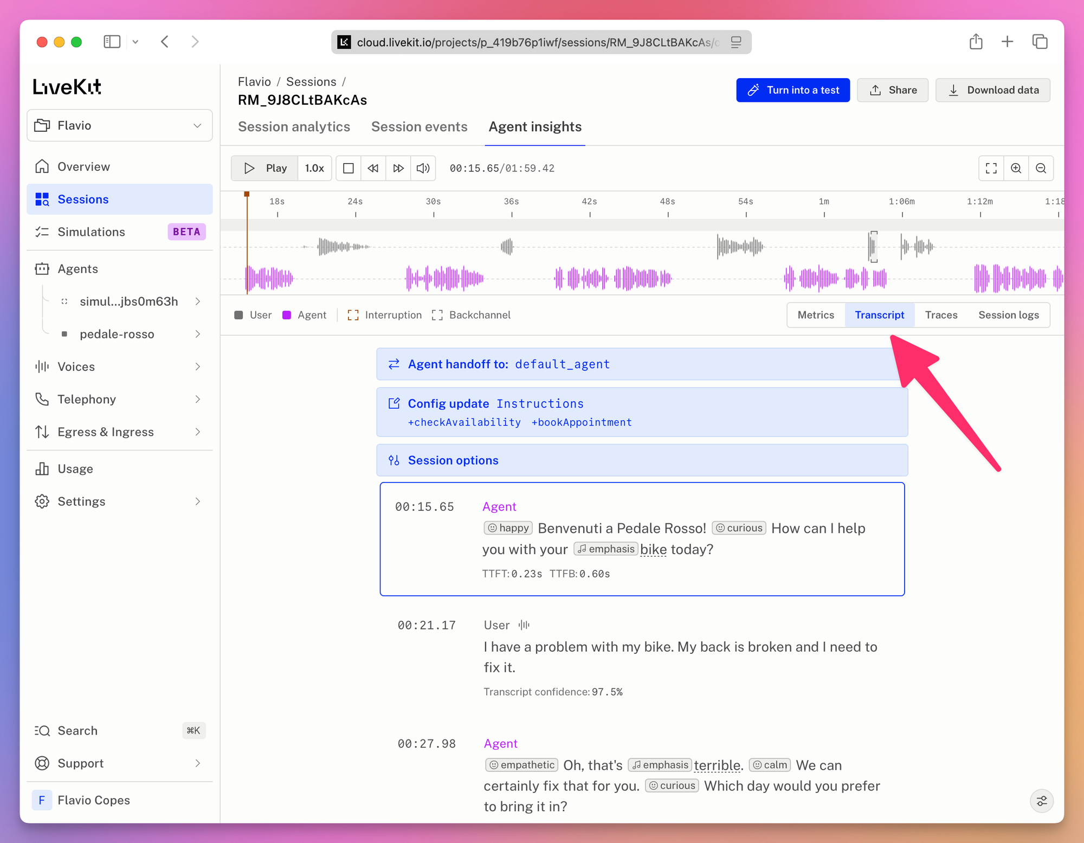1084x843 pixels.
Task: Toggle the volume speaker icon
Action: coord(423,168)
